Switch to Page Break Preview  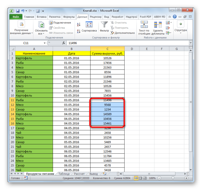click(x=145, y=178)
